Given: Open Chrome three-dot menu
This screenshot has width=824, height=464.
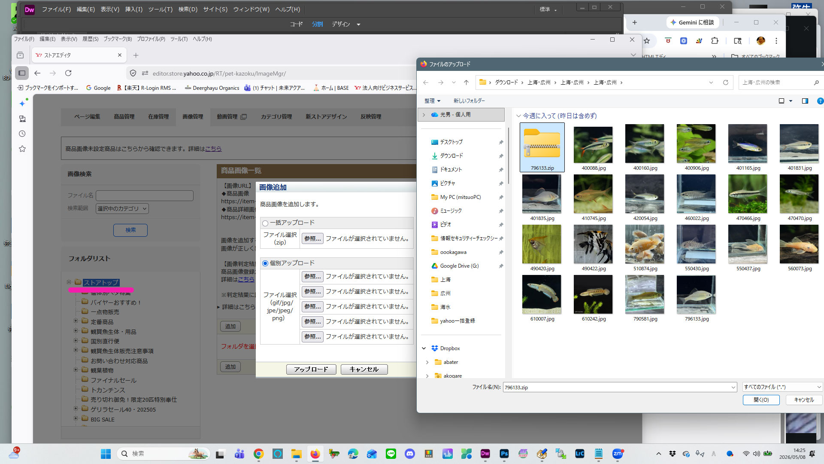Looking at the screenshot, I should (776, 41).
